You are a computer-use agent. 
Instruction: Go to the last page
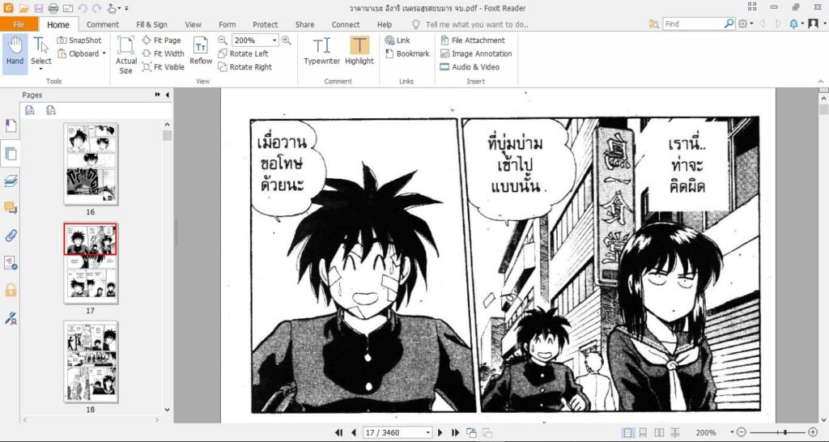pos(455,432)
